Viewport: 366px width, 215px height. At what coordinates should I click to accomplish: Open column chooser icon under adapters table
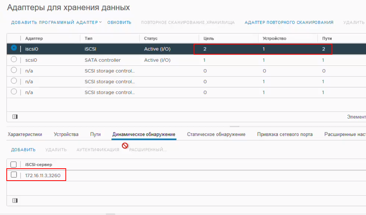(x=15, y=117)
